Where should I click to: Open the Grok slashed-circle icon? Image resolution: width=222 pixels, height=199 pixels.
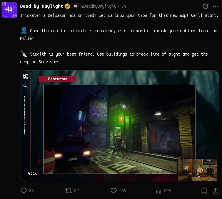pos(205,6)
